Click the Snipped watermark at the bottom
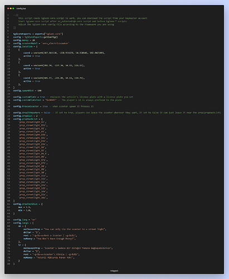The width and height of the screenshot is (229, 279). tap(114, 271)
